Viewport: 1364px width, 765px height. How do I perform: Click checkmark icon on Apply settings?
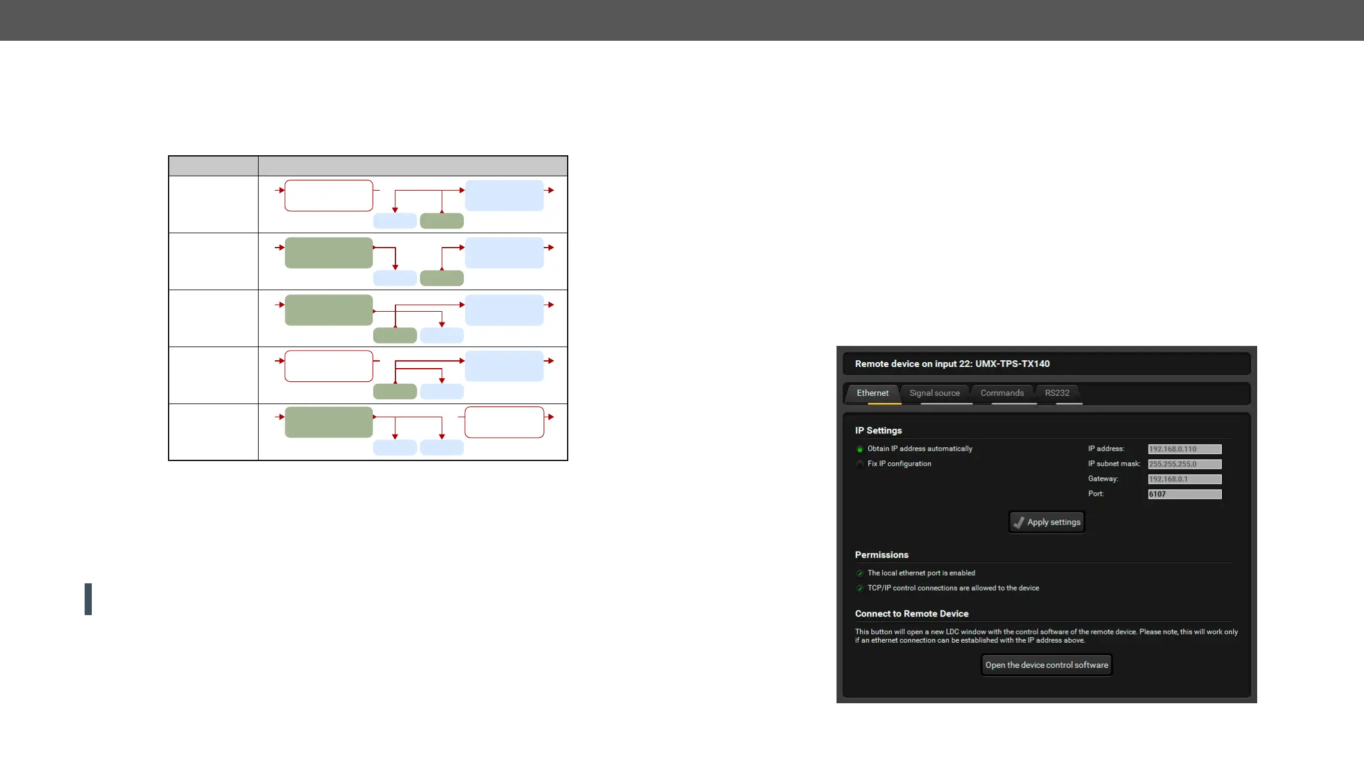coord(1018,522)
